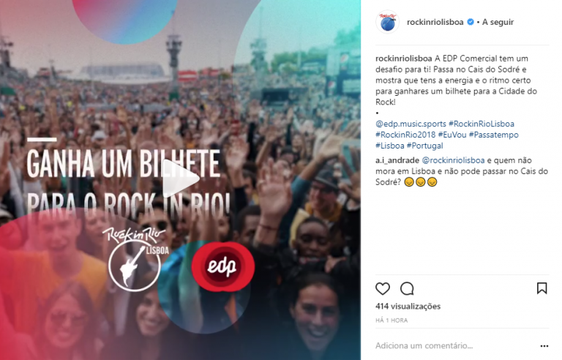Save post with bookmark icon
Viewport: 562px width, 360px height.
click(x=542, y=288)
